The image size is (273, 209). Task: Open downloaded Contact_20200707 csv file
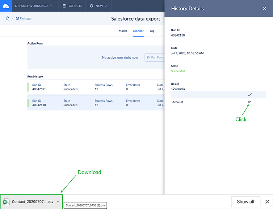(x=33, y=202)
